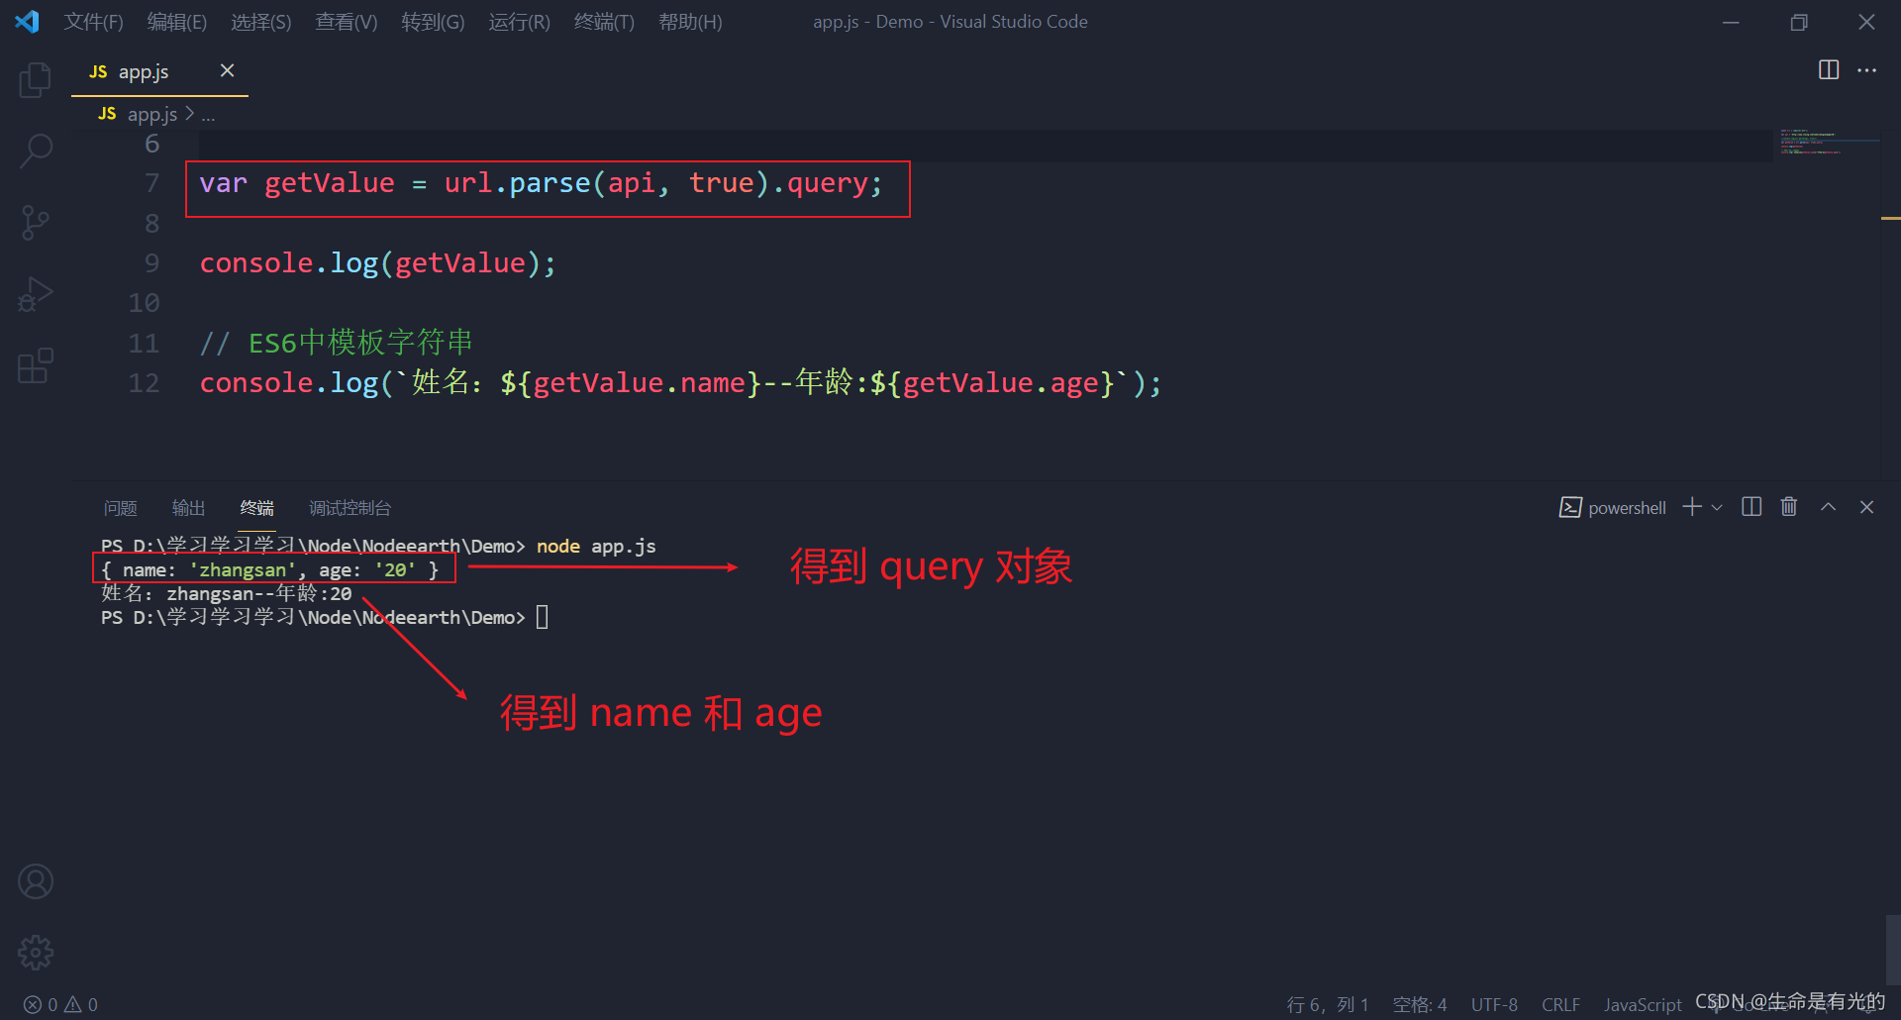Open the 选择(S) menu
The height and width of the screenshot is (1020, 1901).
(x=261, y=22)
